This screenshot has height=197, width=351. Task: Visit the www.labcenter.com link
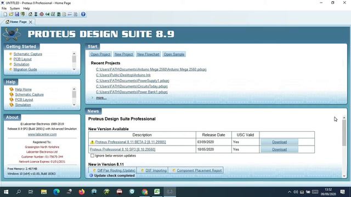42,135
